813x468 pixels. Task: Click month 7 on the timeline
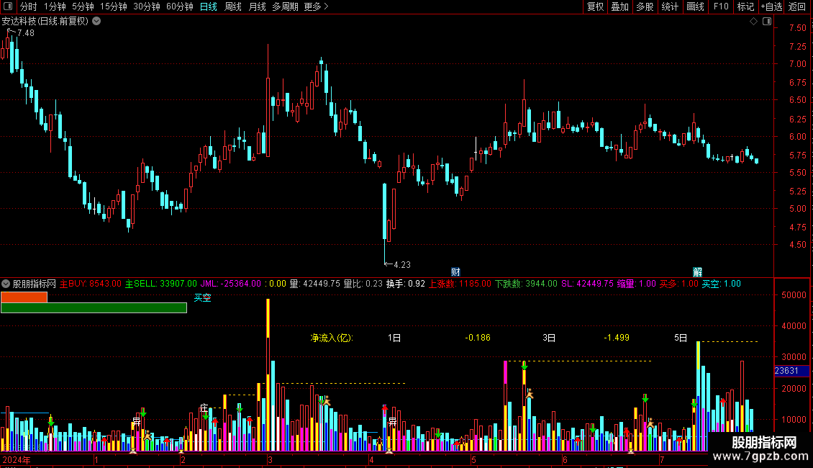[662, 459]
